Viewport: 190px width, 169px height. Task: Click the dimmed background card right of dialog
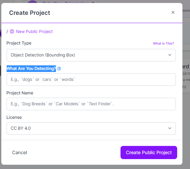point(186,75)
